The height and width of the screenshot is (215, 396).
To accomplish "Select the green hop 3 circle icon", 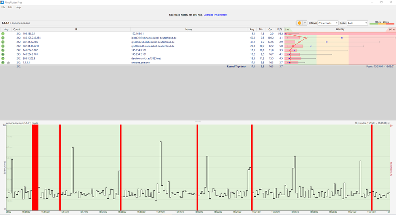I will [x=3, y=42].
